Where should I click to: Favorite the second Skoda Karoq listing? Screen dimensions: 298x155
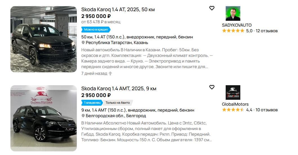(x=212, y=87)
